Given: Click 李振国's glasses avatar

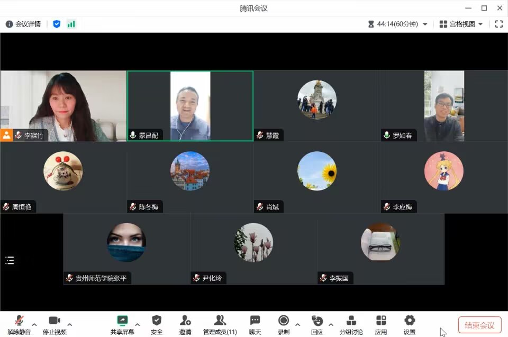Looking at the screenshot, I should tap(380, 242).
